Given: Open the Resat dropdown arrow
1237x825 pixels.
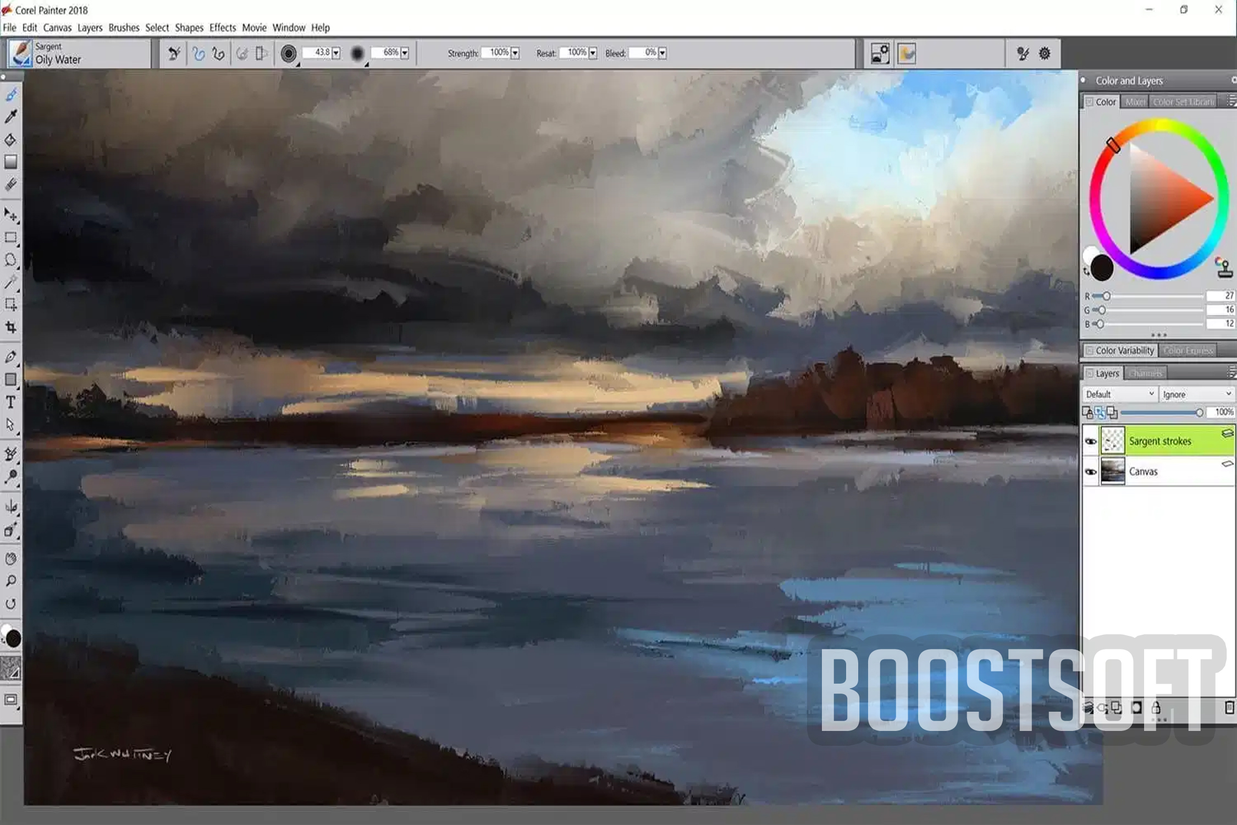Looking at the screenshot, I should [x=593, y=53].
